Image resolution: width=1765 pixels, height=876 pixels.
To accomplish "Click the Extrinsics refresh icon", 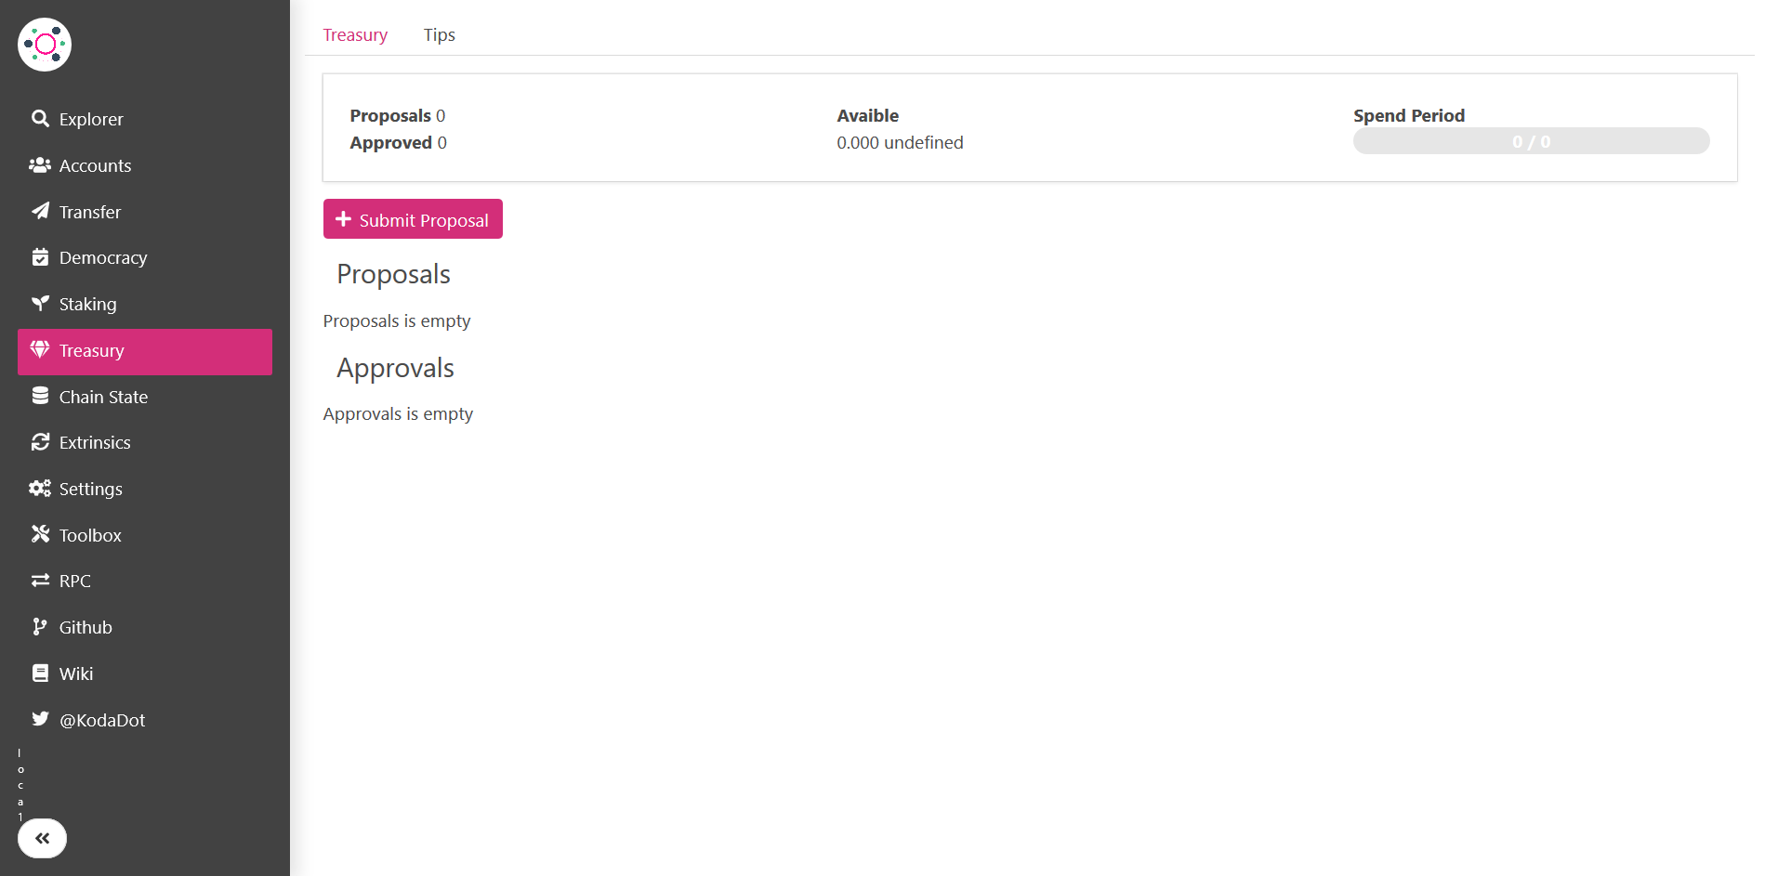I will click(x=40, y=442).
